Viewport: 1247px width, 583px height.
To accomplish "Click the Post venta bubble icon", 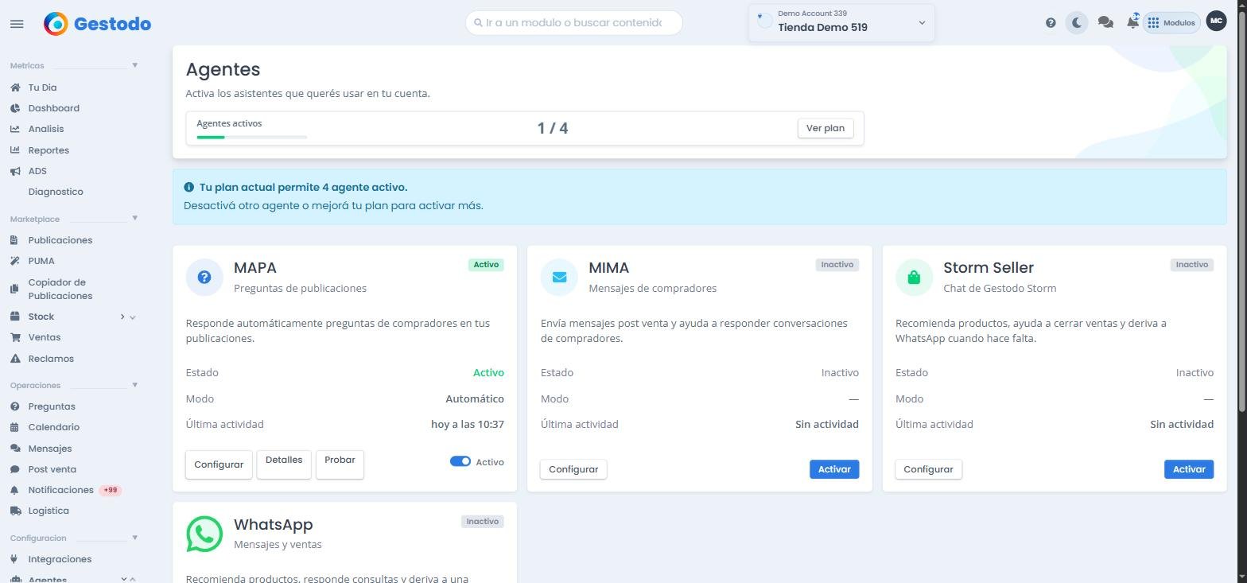I will coord(14,469).
